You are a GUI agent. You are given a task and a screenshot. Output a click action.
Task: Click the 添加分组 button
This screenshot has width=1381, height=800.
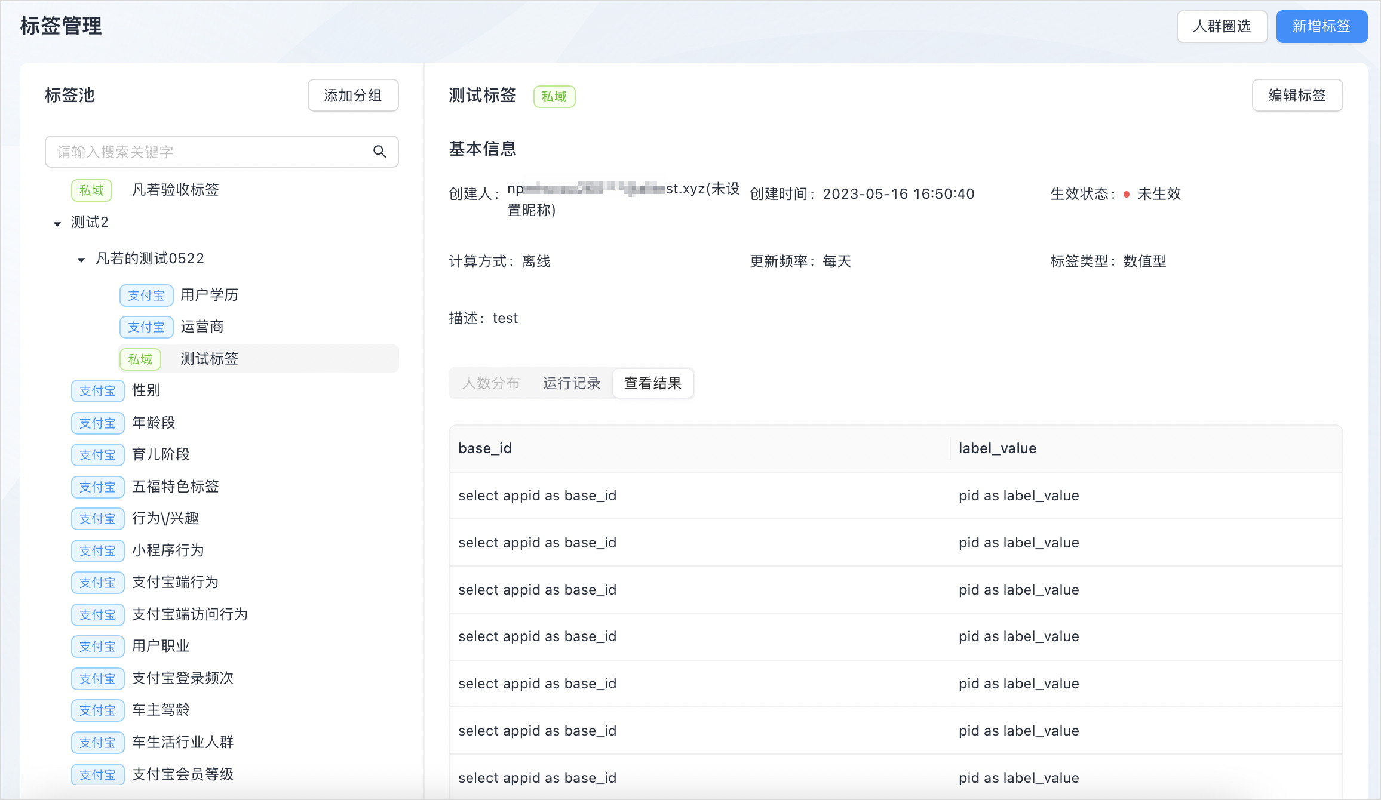click(352, 96)
